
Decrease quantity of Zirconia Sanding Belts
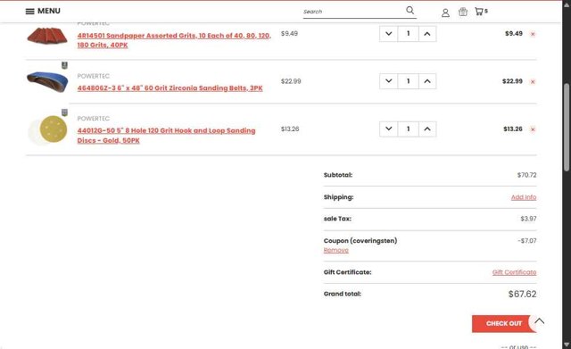pyautogui.click(x=389, y=81)
